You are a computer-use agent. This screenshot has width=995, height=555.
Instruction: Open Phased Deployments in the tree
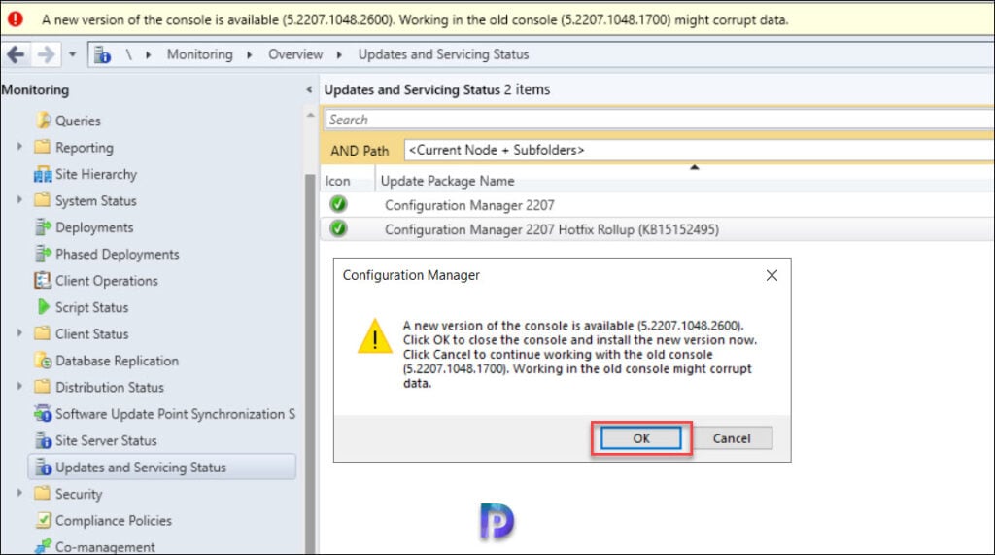[118, 254]
